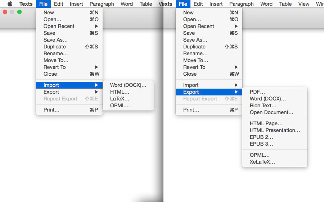Export as XeLaTeX…
Viewport: 324px width, 202px height.
275,162
